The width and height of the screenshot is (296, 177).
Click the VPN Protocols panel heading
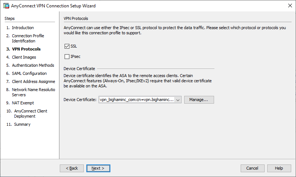76,18
